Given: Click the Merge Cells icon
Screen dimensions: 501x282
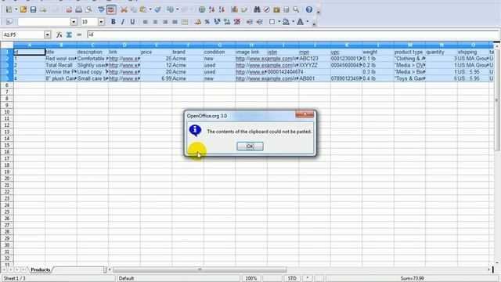Looking at the screenshot, I should pyautogui.click(x=185, y=22).
